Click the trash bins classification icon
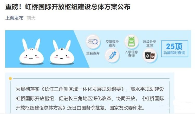The height and width of the screenshot is (114, 195). click(x=150, y=55)
